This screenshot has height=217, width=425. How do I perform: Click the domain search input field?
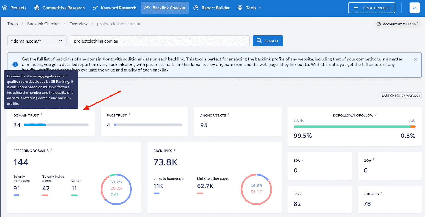[159, 41]
